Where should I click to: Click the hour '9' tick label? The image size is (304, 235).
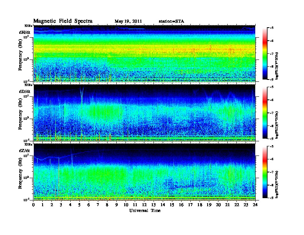[x=117, y=205]
